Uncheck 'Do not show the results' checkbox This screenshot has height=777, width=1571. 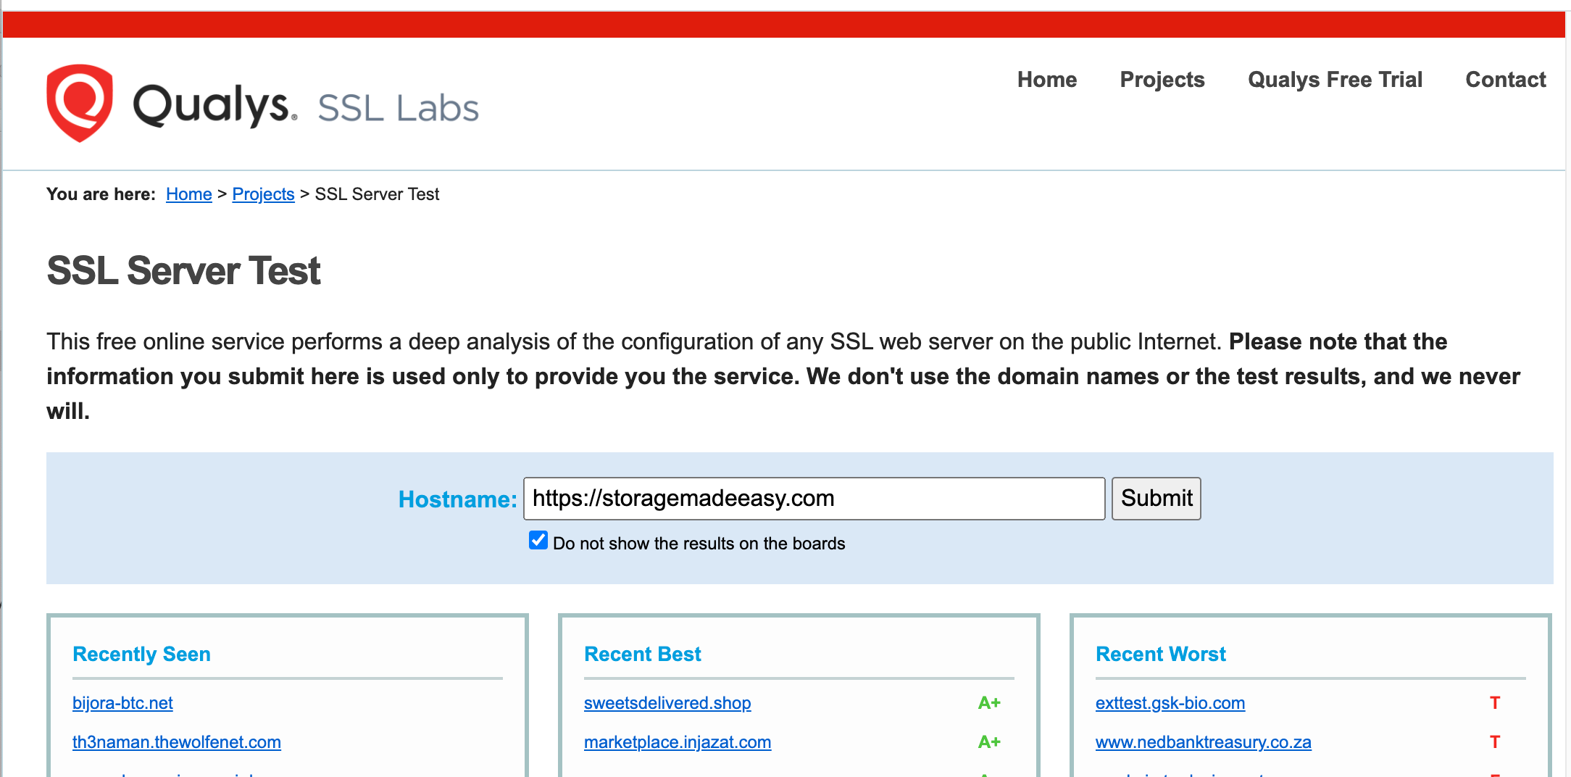(538, 541)
